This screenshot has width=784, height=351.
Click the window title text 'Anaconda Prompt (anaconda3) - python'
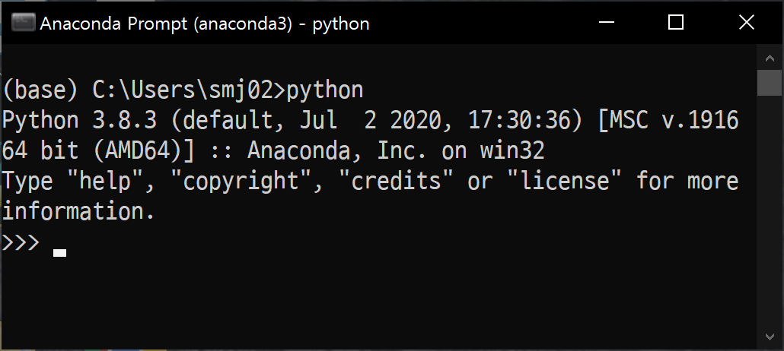click(x=204, y=24)
